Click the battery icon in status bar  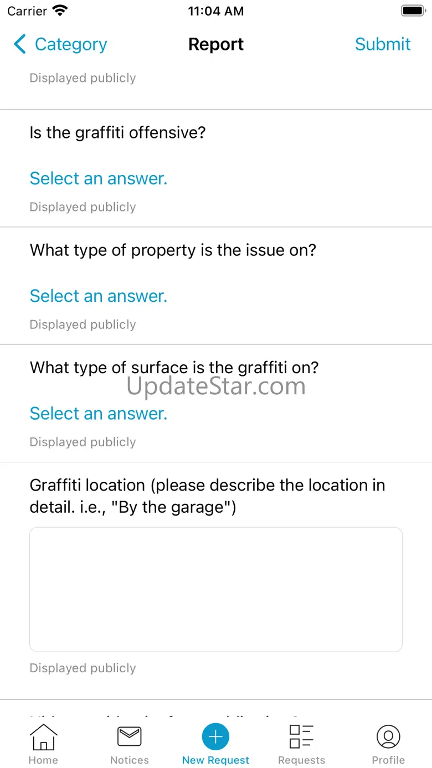413,11
